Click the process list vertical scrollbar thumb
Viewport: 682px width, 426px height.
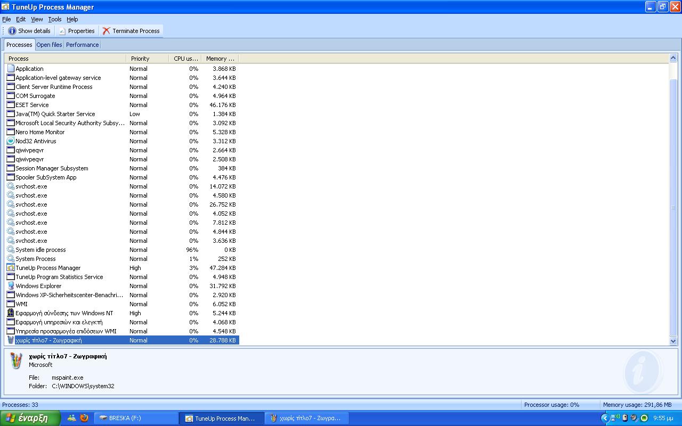673,207
